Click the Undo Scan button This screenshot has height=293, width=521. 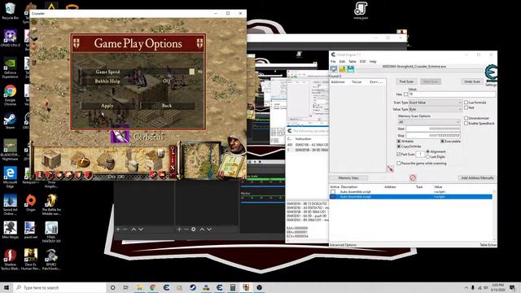tap(472, 81)
